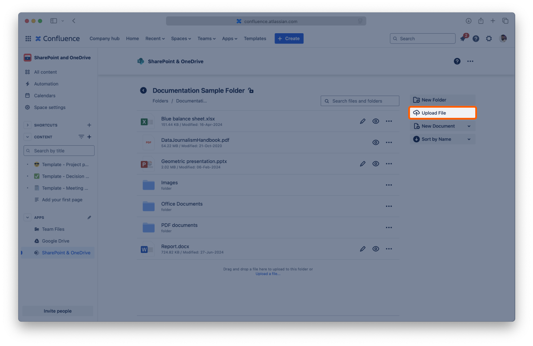Open the notifications bell icon

point(463,39)
